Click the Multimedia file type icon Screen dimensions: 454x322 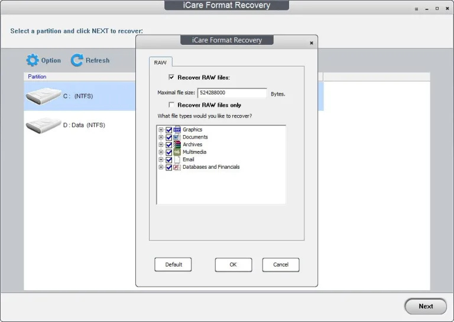pos(177,152)
